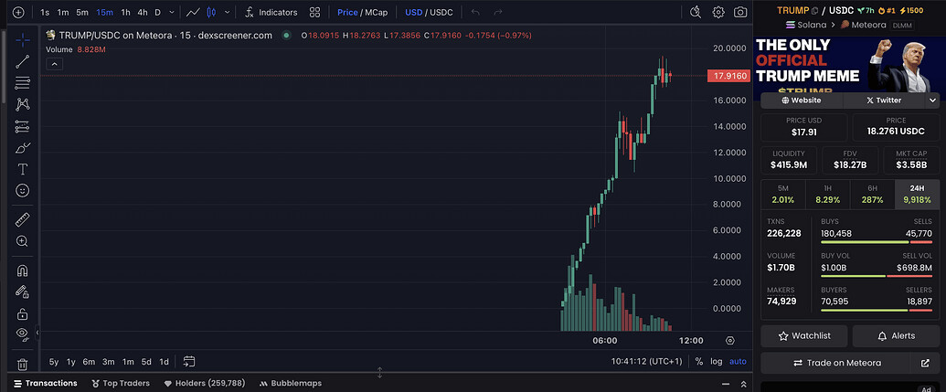Take a chart snapshot with camera icon
Image resolution: width=946 pixels, height=392 pixels.
coord(740,12)
